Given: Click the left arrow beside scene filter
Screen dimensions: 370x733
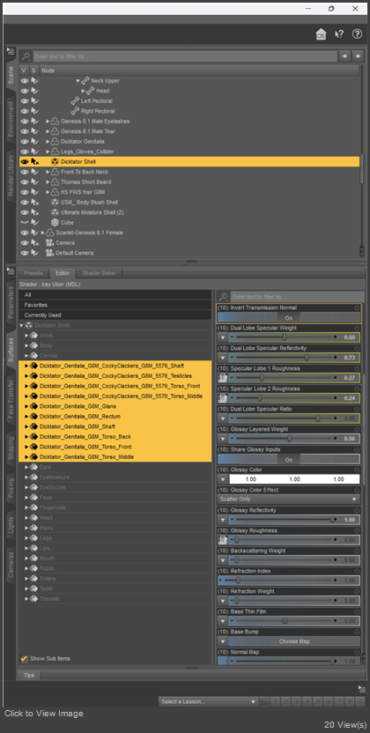Looking at the screenshot, I should [x=344, y=56].
